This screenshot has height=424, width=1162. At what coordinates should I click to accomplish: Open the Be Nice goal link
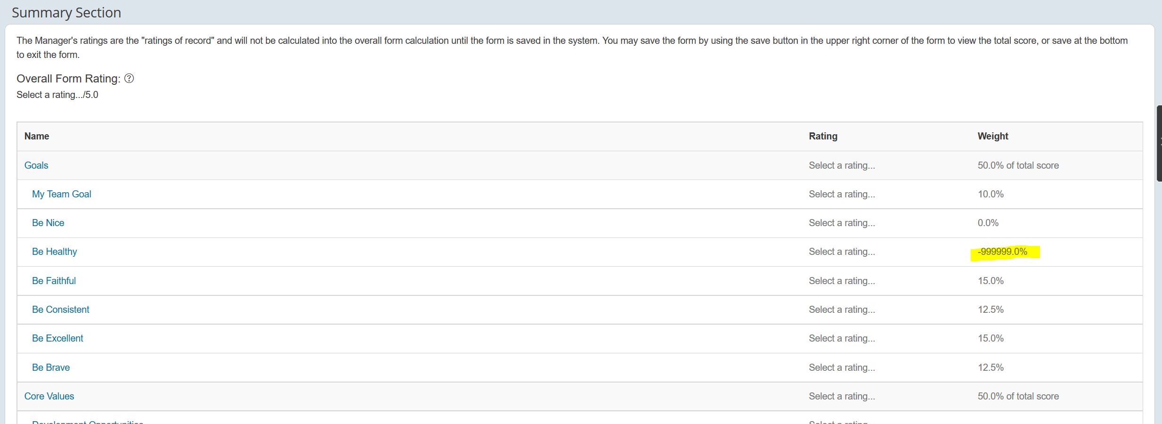pyautogui.click(x=48, y=223)
